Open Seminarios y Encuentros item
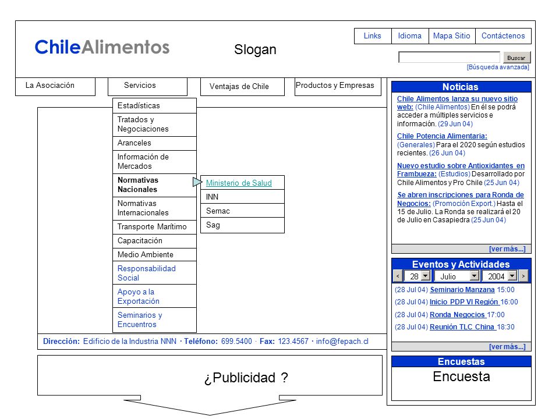 [x=154, y=320]
